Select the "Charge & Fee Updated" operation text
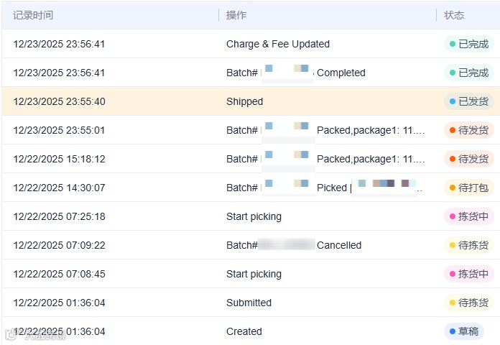The height and width of the screenshot is (345, 500). click(278, 44)
